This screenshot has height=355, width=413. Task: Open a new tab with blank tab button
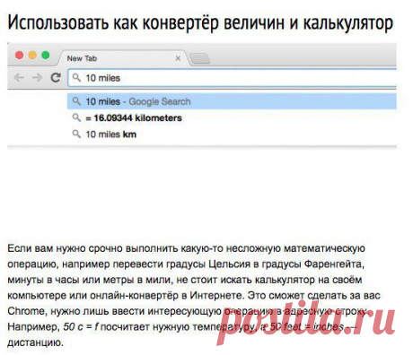pyautogui.click(x=200, y=58)
